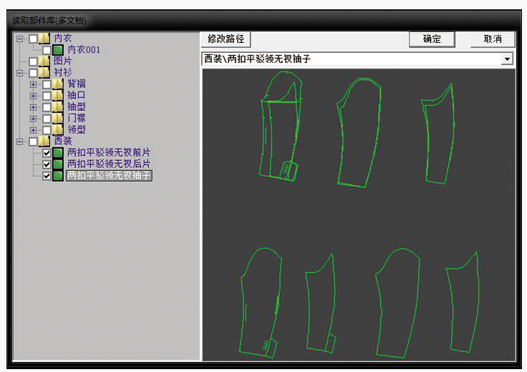
Task: Click green icon of 两扣平驳领无衩前片
Action: [x=58, y=153]
